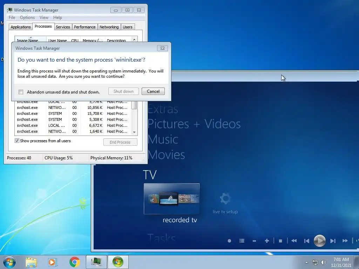Click the Media Center rewind button
This screenshot has width=359, height=269.
pyautogui.click(x=294, y=241)
